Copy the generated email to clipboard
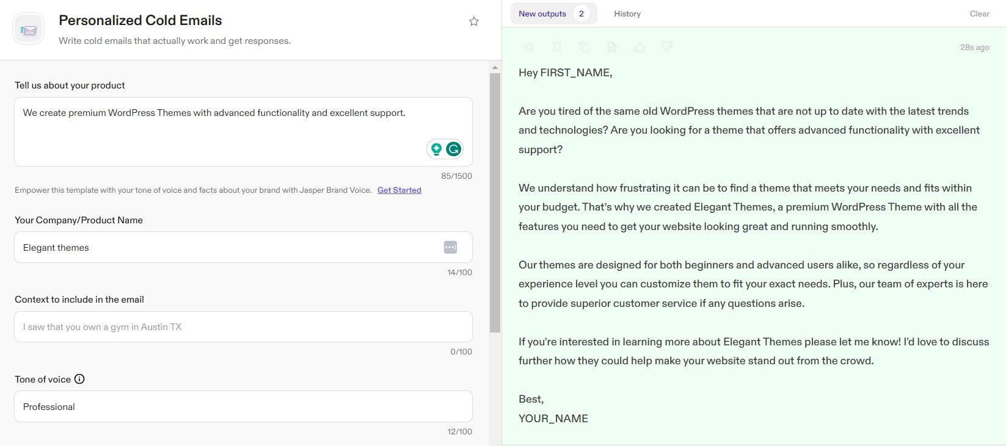Viewport: 1006px width, 446px height. click(585, 47)
